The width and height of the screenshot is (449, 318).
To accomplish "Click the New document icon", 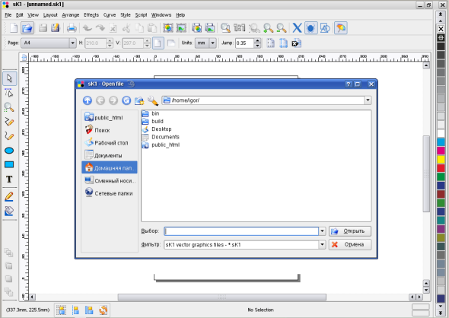I will (14, 27).
